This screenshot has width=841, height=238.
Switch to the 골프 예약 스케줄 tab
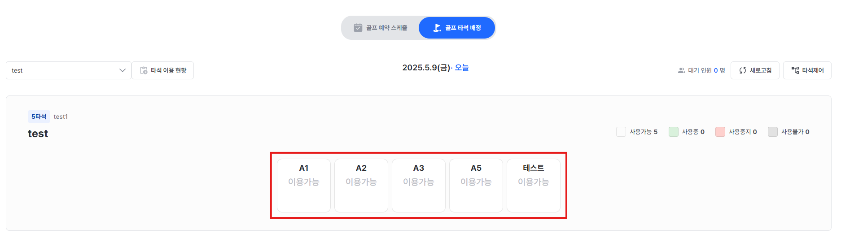(x=381, y=28)
